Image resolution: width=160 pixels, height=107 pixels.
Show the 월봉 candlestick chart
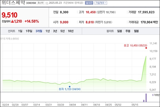tap(136, 31)
